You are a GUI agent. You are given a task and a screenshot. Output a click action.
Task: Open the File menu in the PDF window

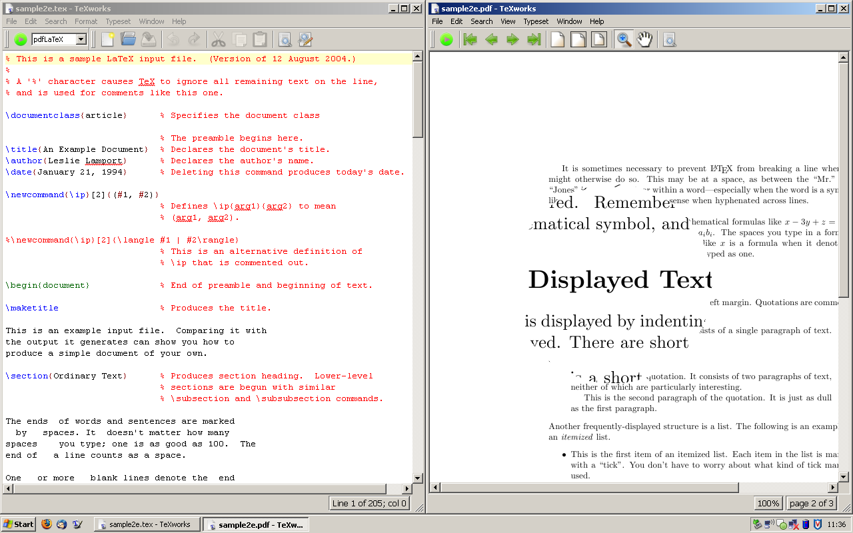coord(437,21)
